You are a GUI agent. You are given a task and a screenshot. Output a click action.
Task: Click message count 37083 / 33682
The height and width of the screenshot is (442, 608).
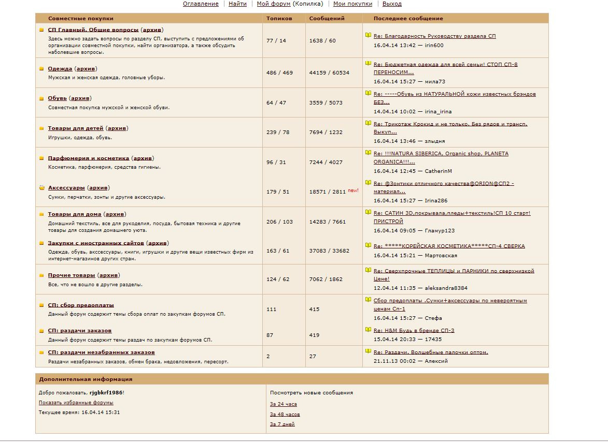329,251
